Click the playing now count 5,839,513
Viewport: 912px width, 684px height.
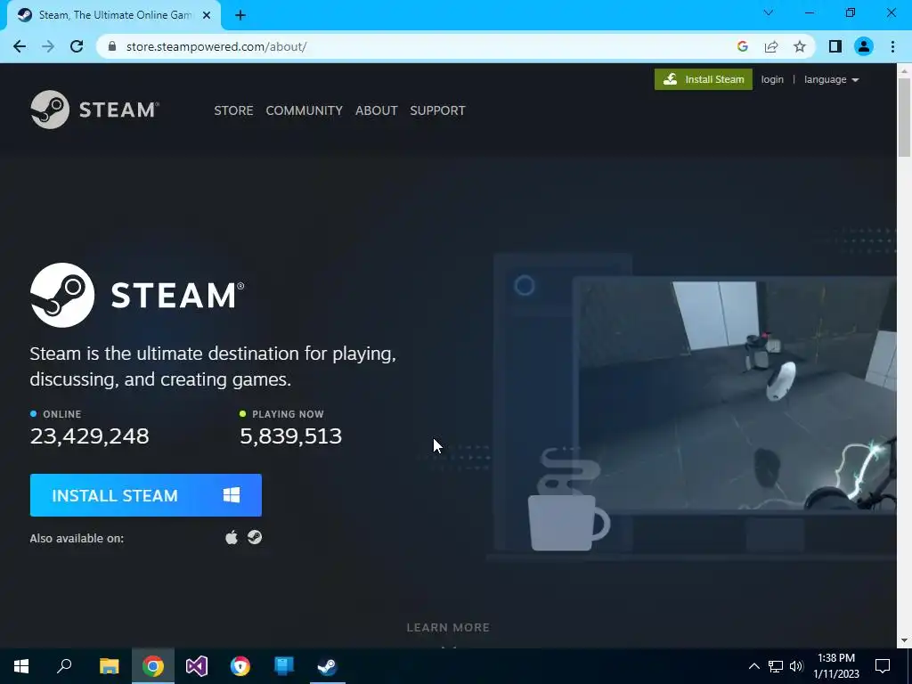[x=291, y=436]
